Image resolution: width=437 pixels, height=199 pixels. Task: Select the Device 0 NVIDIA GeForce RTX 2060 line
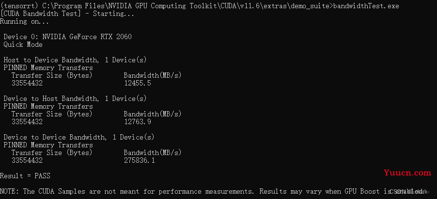click(67, 37)
